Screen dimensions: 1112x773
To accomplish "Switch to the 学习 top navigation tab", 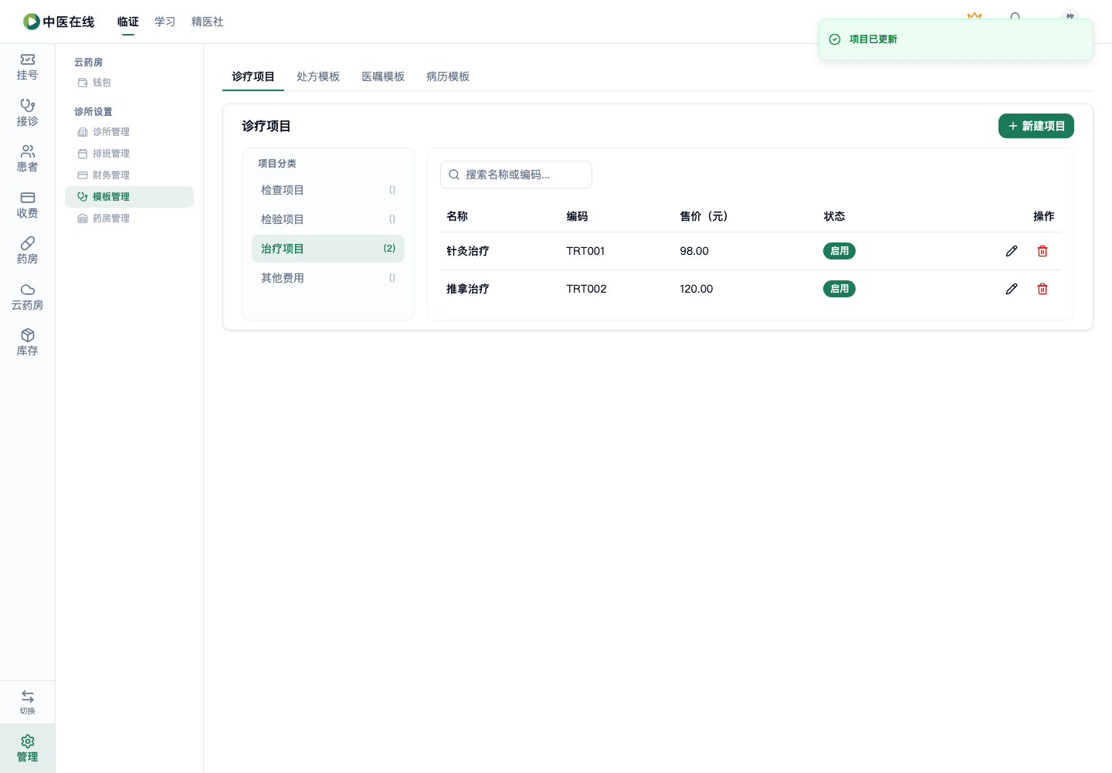I will [165, 22].
